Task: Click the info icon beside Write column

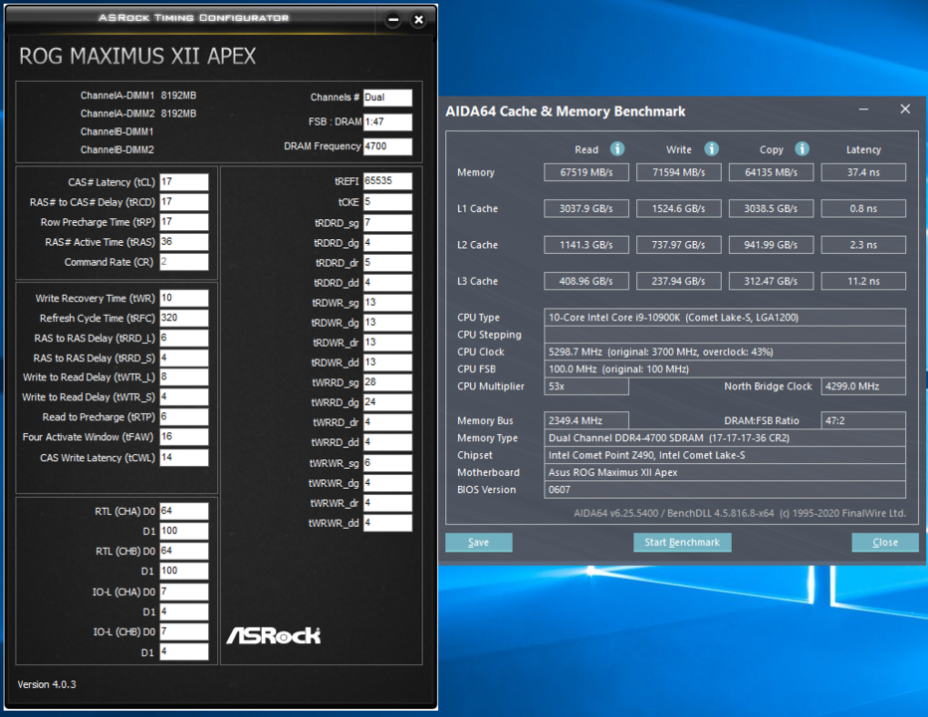Action: pos(712,149)
